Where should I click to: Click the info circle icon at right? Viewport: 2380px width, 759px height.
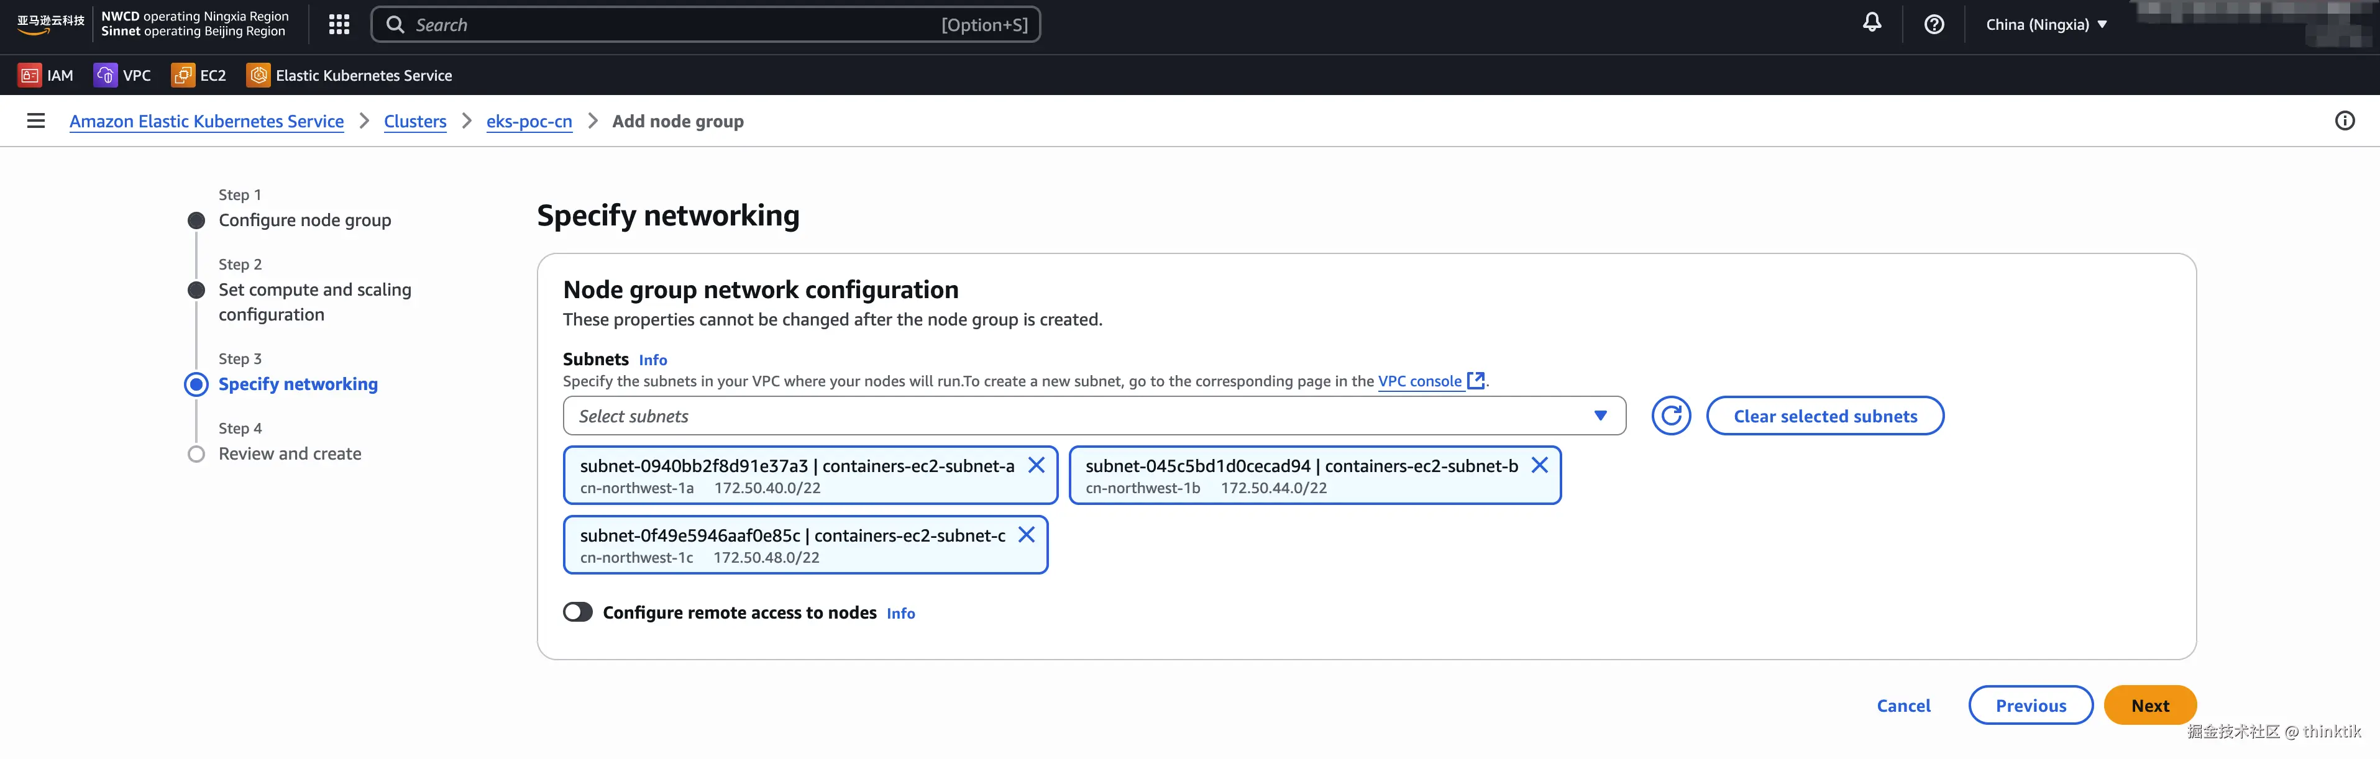point(2344,121)
